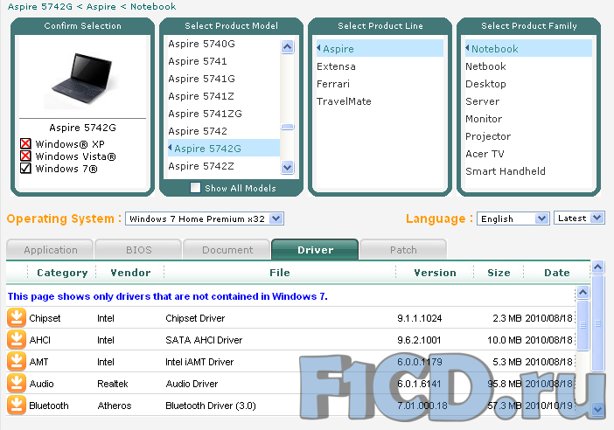Choose the Notebook product family
The height and width of the screenshot is (430, 614).
(528, 49)
